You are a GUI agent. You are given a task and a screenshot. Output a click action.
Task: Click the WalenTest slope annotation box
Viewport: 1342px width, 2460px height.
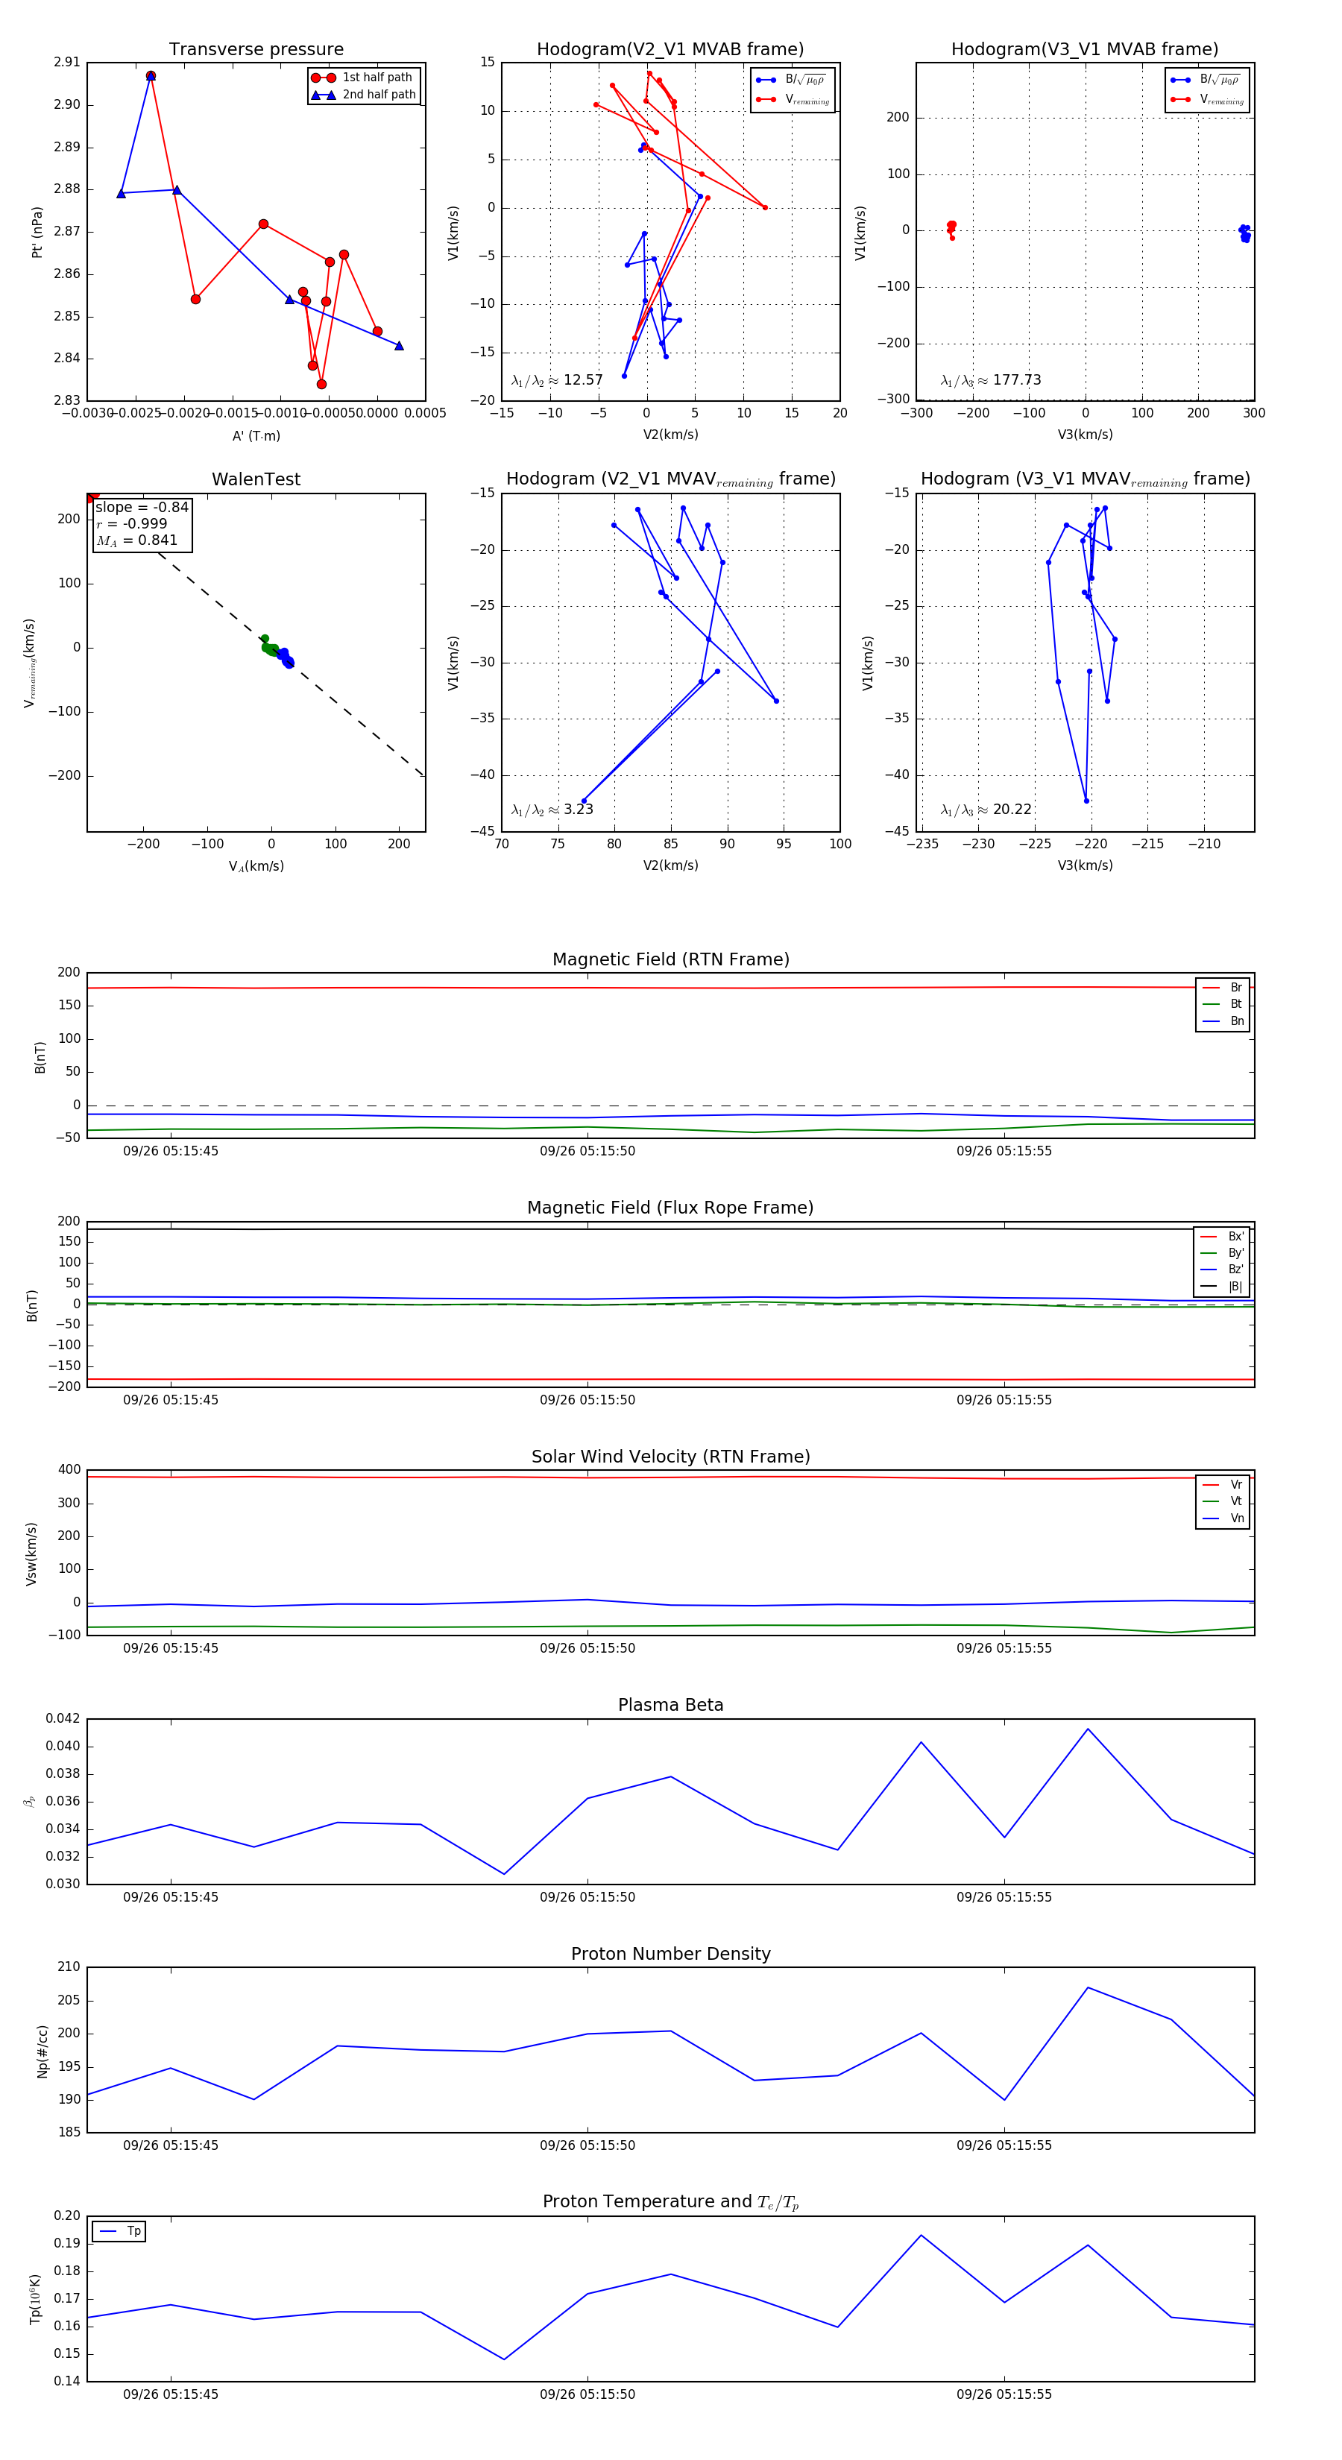142,523
